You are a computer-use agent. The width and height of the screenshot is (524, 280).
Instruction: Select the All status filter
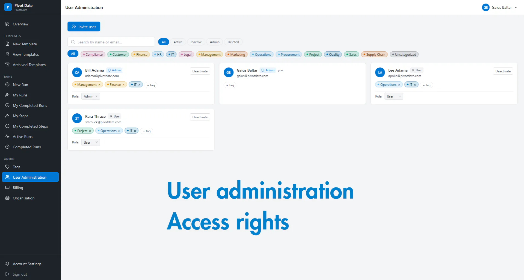(x=164, y=42)
